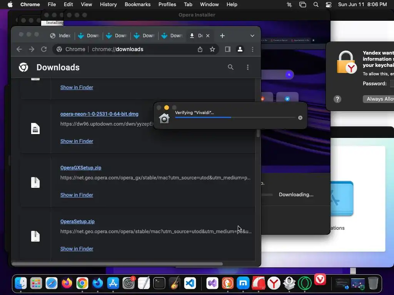The width and height of the screenshot is (394, 295).
Task: Open the OperaSetup.zip download link
Action: point(77,222)
